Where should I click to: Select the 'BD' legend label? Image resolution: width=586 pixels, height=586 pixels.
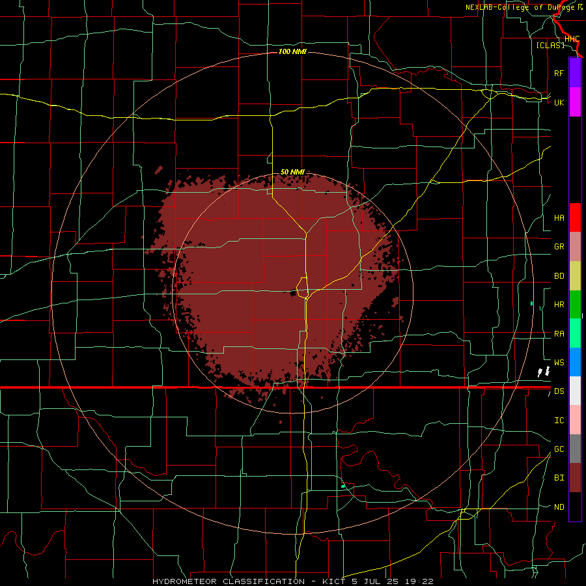pyautogui.click(x=559, y=276)
